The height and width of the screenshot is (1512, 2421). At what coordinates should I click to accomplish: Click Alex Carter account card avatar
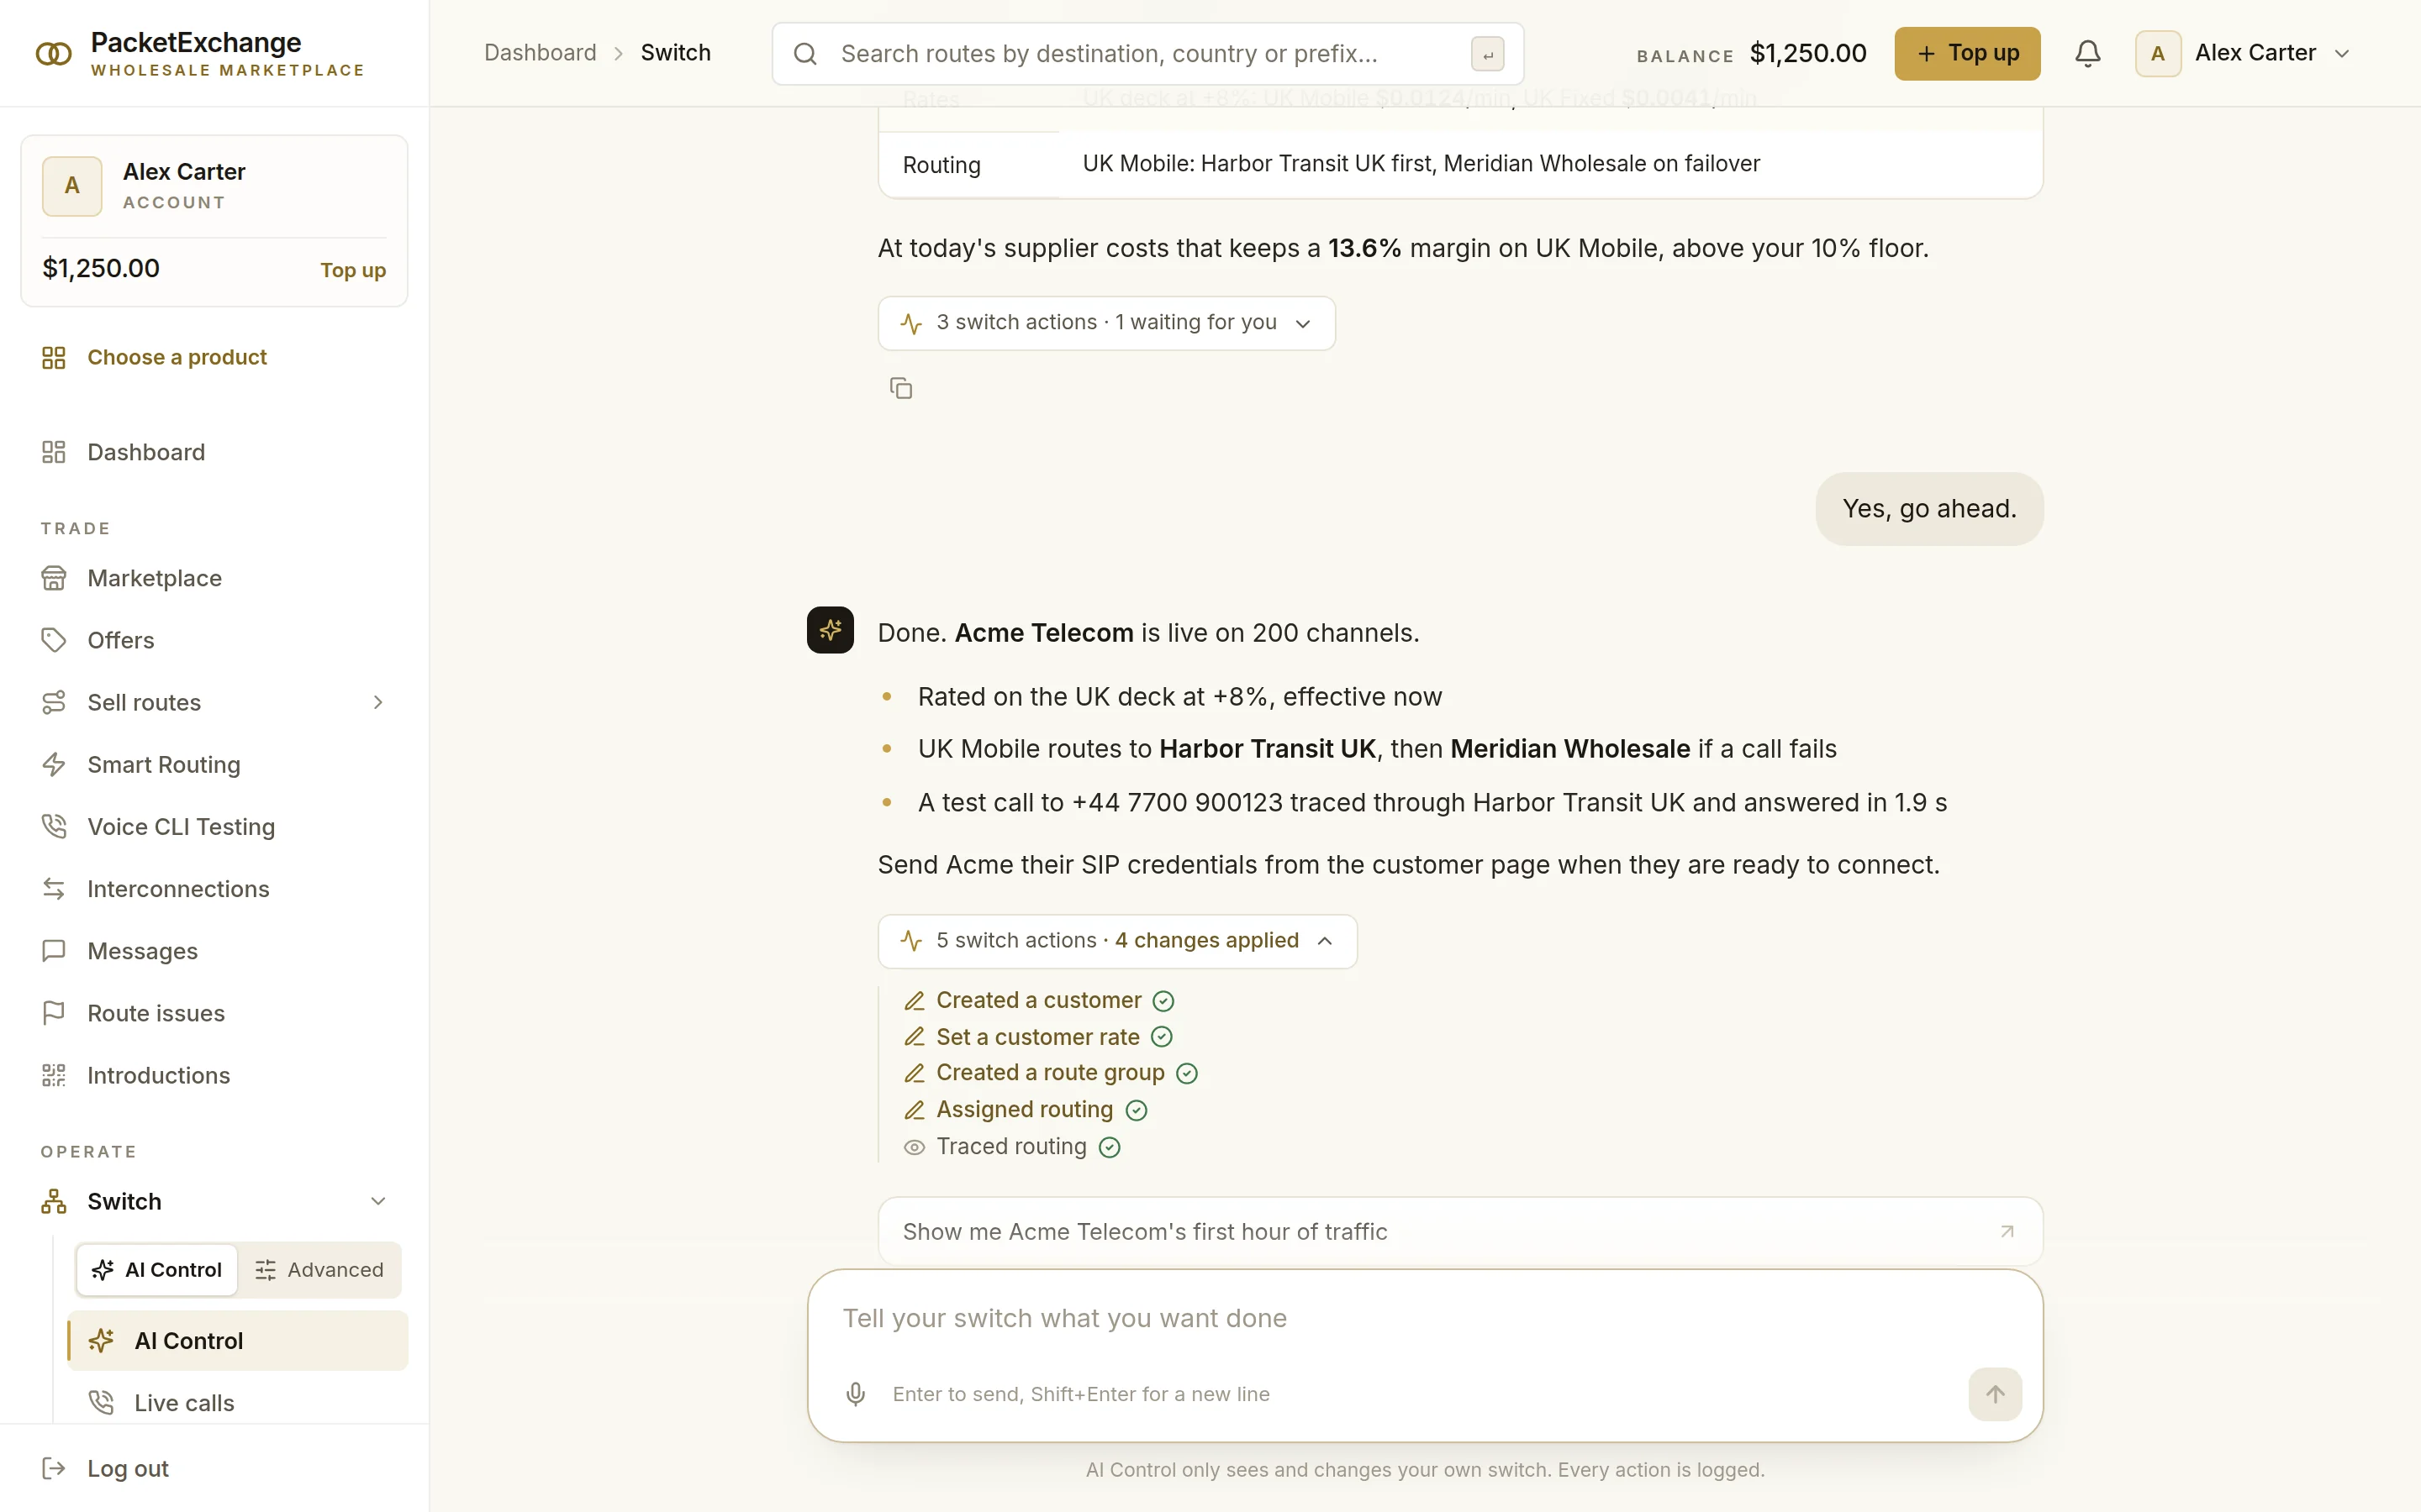[72, 186]
